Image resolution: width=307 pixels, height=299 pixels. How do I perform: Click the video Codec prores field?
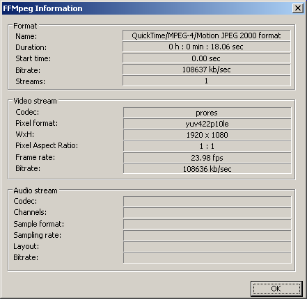point(207,113)
